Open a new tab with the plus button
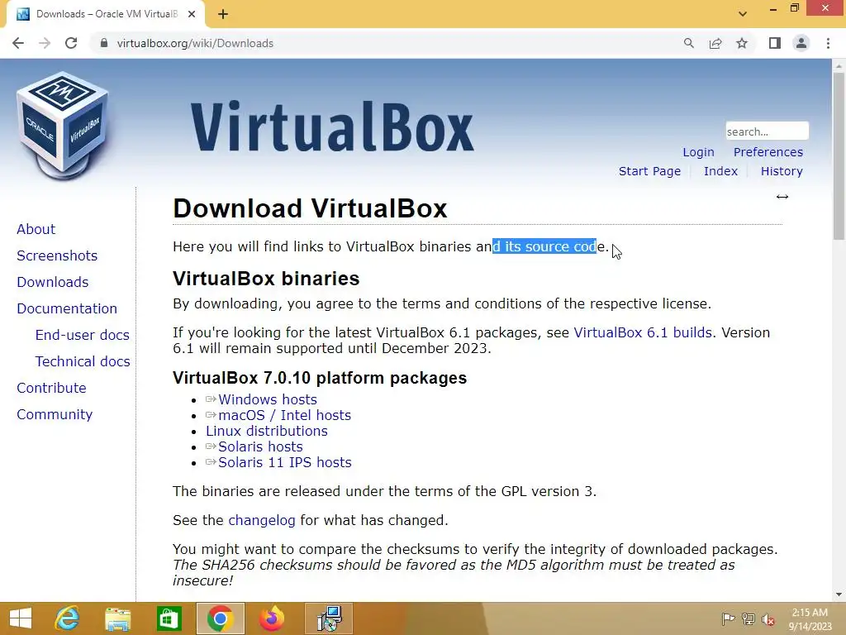Image resolution: width=846 pixels, height=635 pixels. tap(223, 14)
